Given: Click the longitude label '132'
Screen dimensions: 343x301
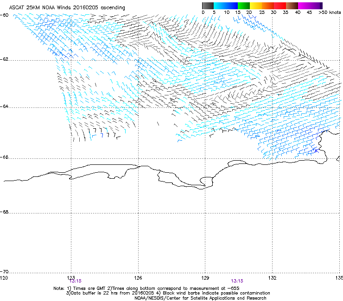Looking at the screenshot, I should coord(273,278).
